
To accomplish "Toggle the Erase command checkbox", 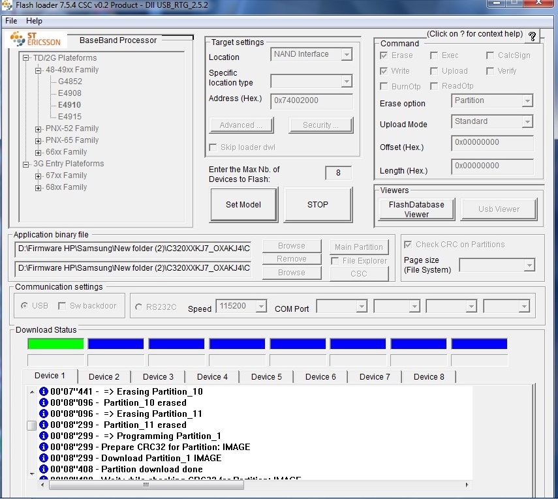I will (x=384, y=55).
